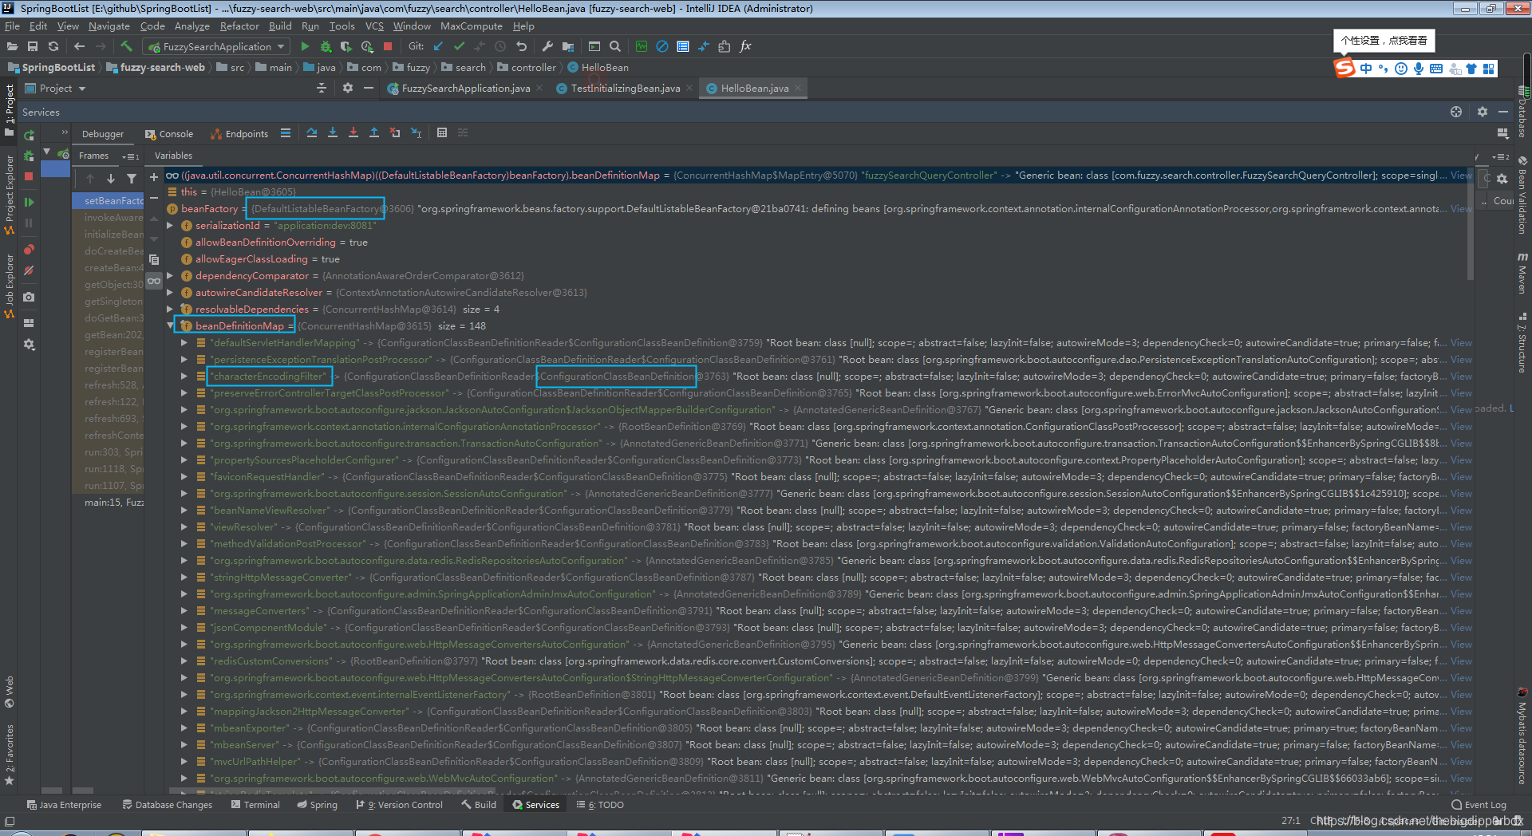Toggle the show watches glasses button
The height and width of the screenshot is (836, 1532).
click(154, 281)
